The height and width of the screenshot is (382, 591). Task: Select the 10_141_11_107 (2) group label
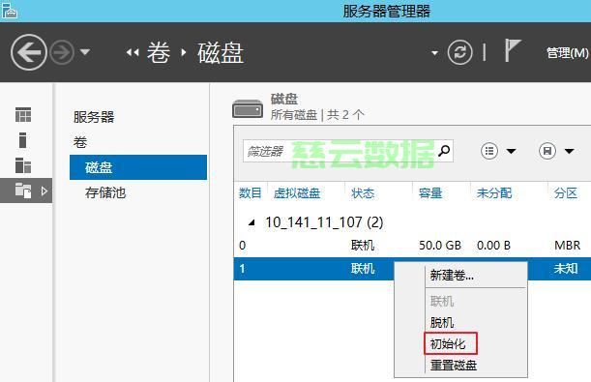point(324,222)
